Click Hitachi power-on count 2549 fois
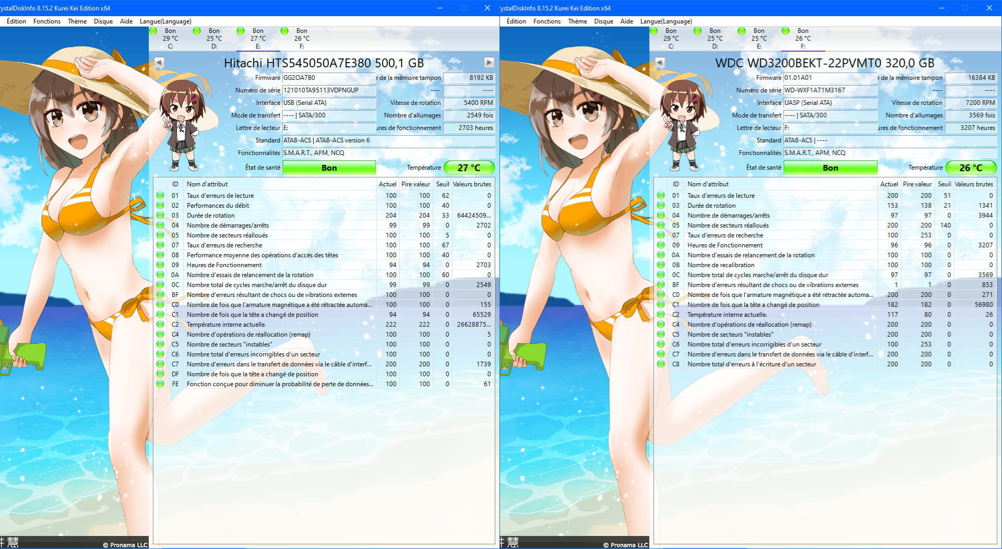This screenshot has height=549, width=1002. click(469, 115)
